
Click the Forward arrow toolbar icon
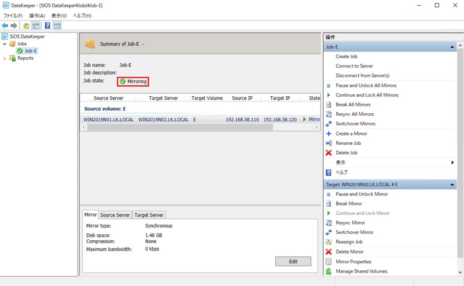tap(14, 26)
